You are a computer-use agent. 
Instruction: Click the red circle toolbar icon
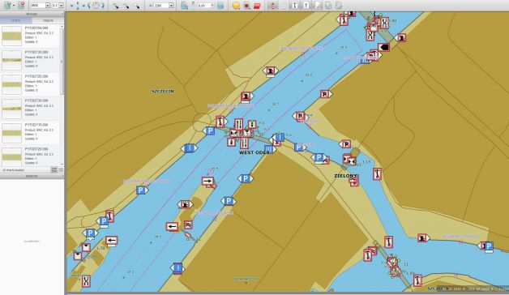tap(246, 6)
